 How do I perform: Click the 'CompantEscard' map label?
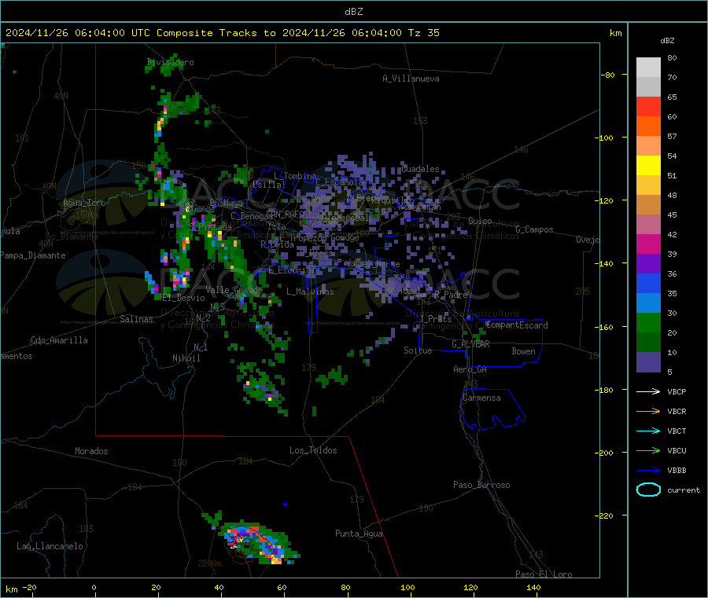pyautogui.click(x=517, y=325)
